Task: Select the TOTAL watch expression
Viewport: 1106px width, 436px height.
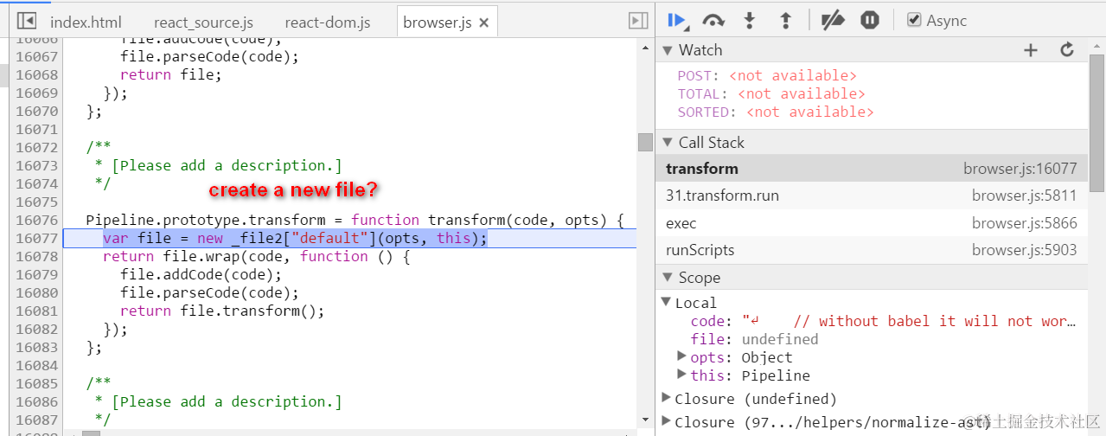Action: pos(771,94)
